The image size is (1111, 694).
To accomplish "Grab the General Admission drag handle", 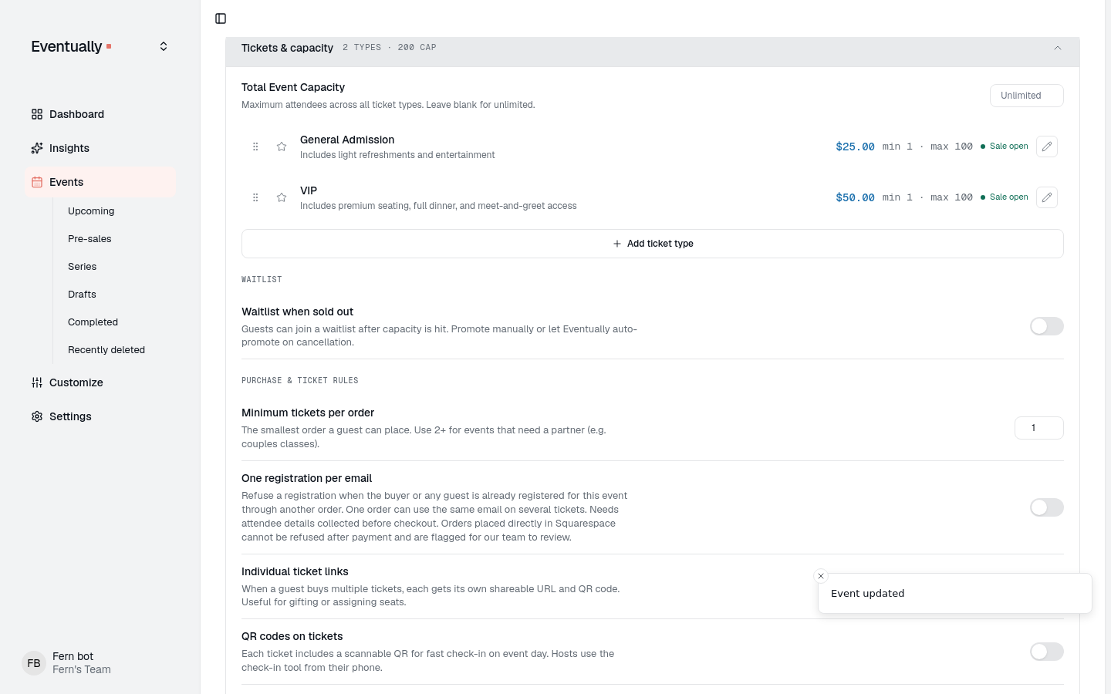I will (x=255, y=147).
